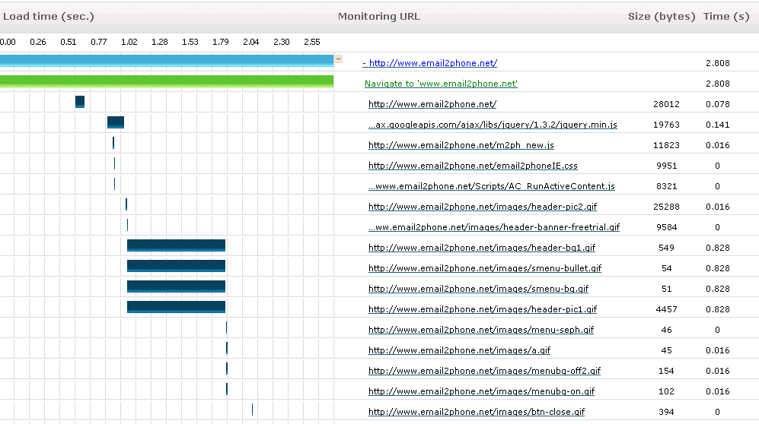Open the menubg-on.gif link
759x424 pixels.
coord(481,391)
